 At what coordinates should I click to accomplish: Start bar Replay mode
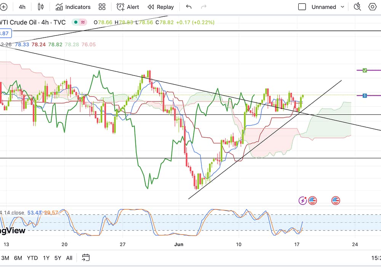[x=160, y=7]
